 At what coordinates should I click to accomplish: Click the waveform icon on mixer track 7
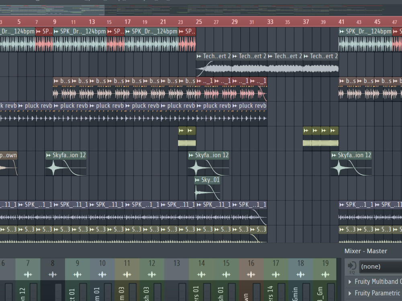pos(28,275)
